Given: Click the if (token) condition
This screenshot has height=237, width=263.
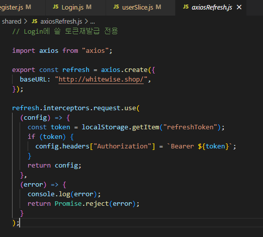Looking at the screenshot, I should click(47, 137).
